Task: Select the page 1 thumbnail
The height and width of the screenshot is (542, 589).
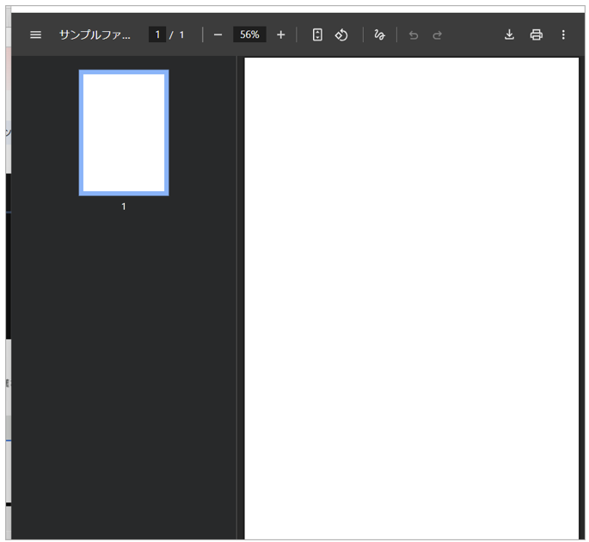Action: click(124, 132)
